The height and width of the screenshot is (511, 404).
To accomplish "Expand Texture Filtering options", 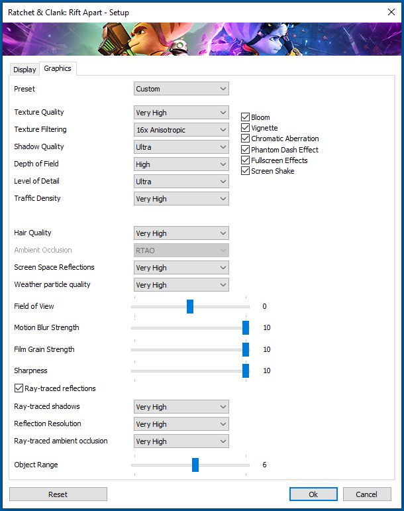I will click(x=181, y=130).
